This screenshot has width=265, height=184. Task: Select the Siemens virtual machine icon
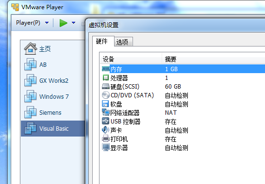[31, 112]
